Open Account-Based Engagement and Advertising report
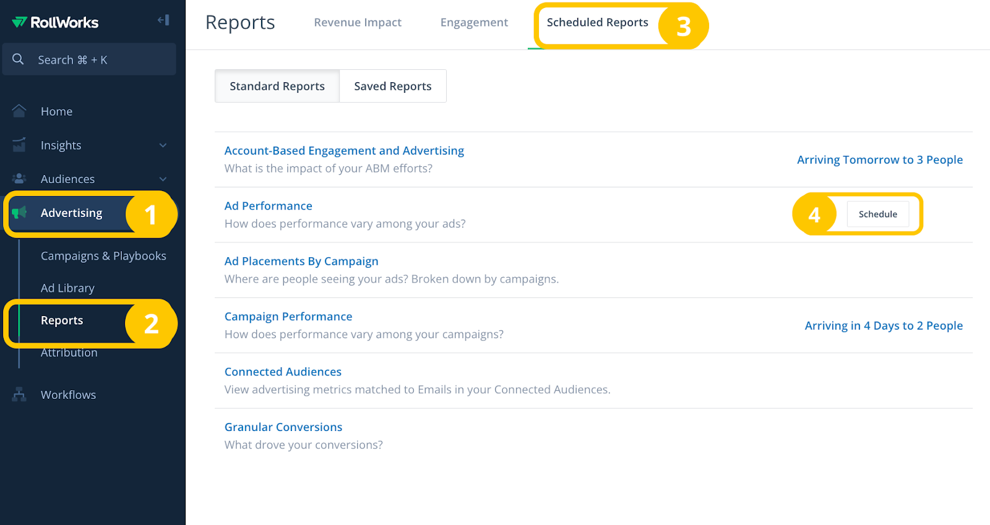The width and height of the screenshot is (990, 525). coord(344,150)
